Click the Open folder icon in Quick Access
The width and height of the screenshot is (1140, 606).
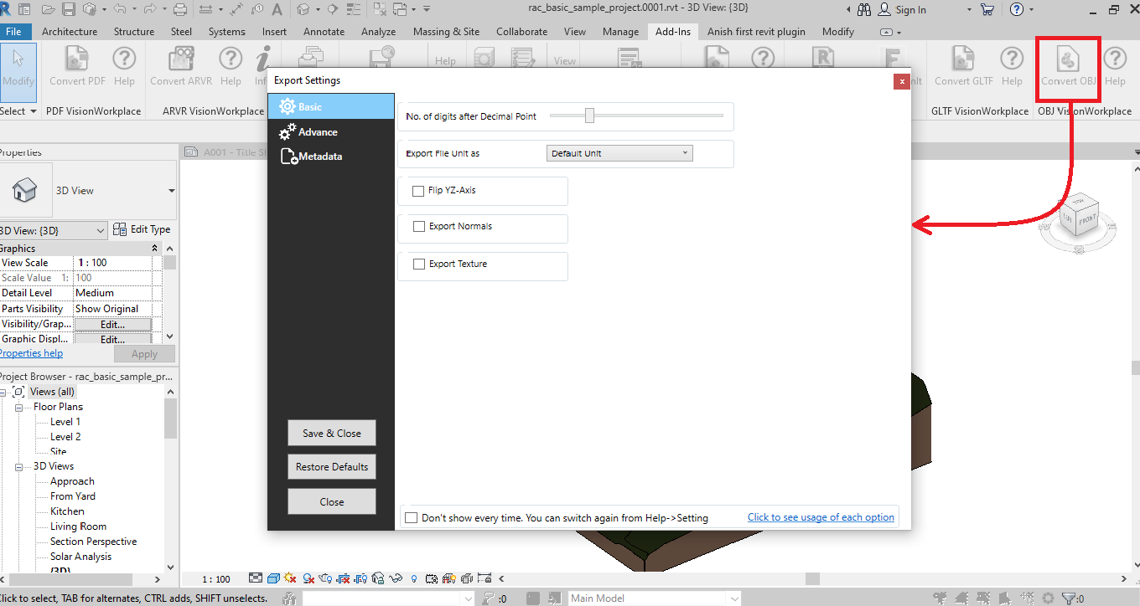point(50,10)
